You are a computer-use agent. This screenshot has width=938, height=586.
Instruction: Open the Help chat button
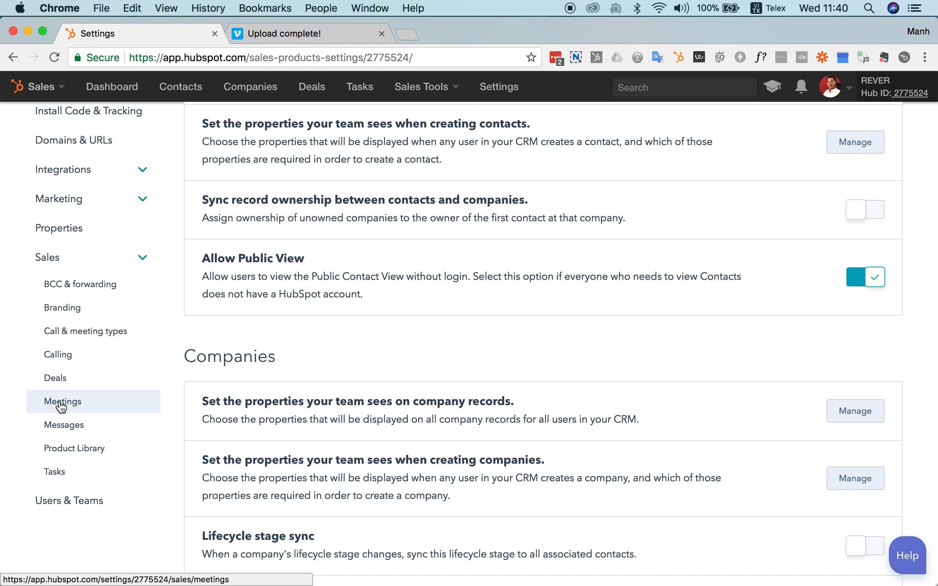click(x=907, y=555)
